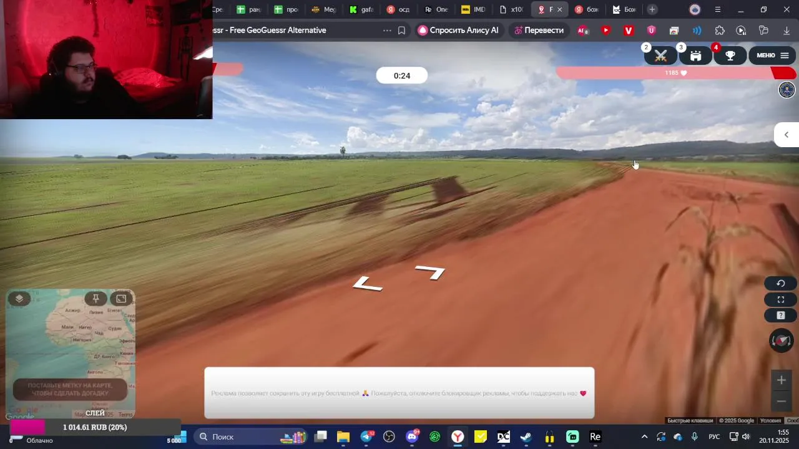
Task: Close the active GeoGuessr tab
Action: point(560,9)
